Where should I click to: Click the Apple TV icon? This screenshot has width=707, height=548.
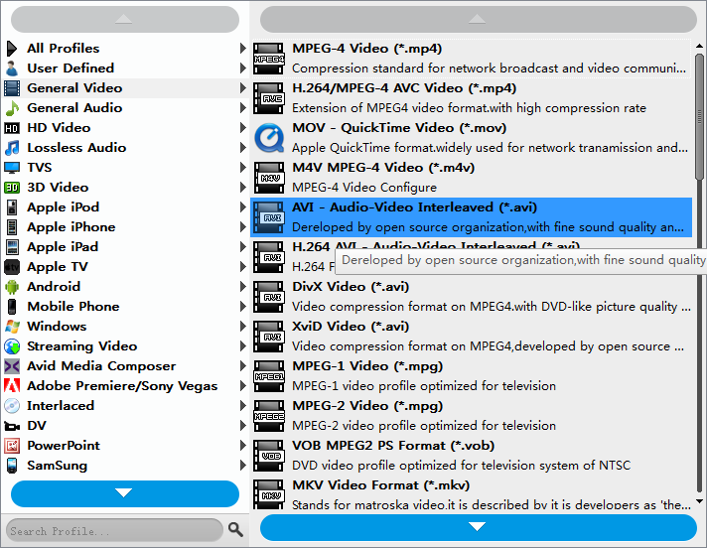point(12,267)
